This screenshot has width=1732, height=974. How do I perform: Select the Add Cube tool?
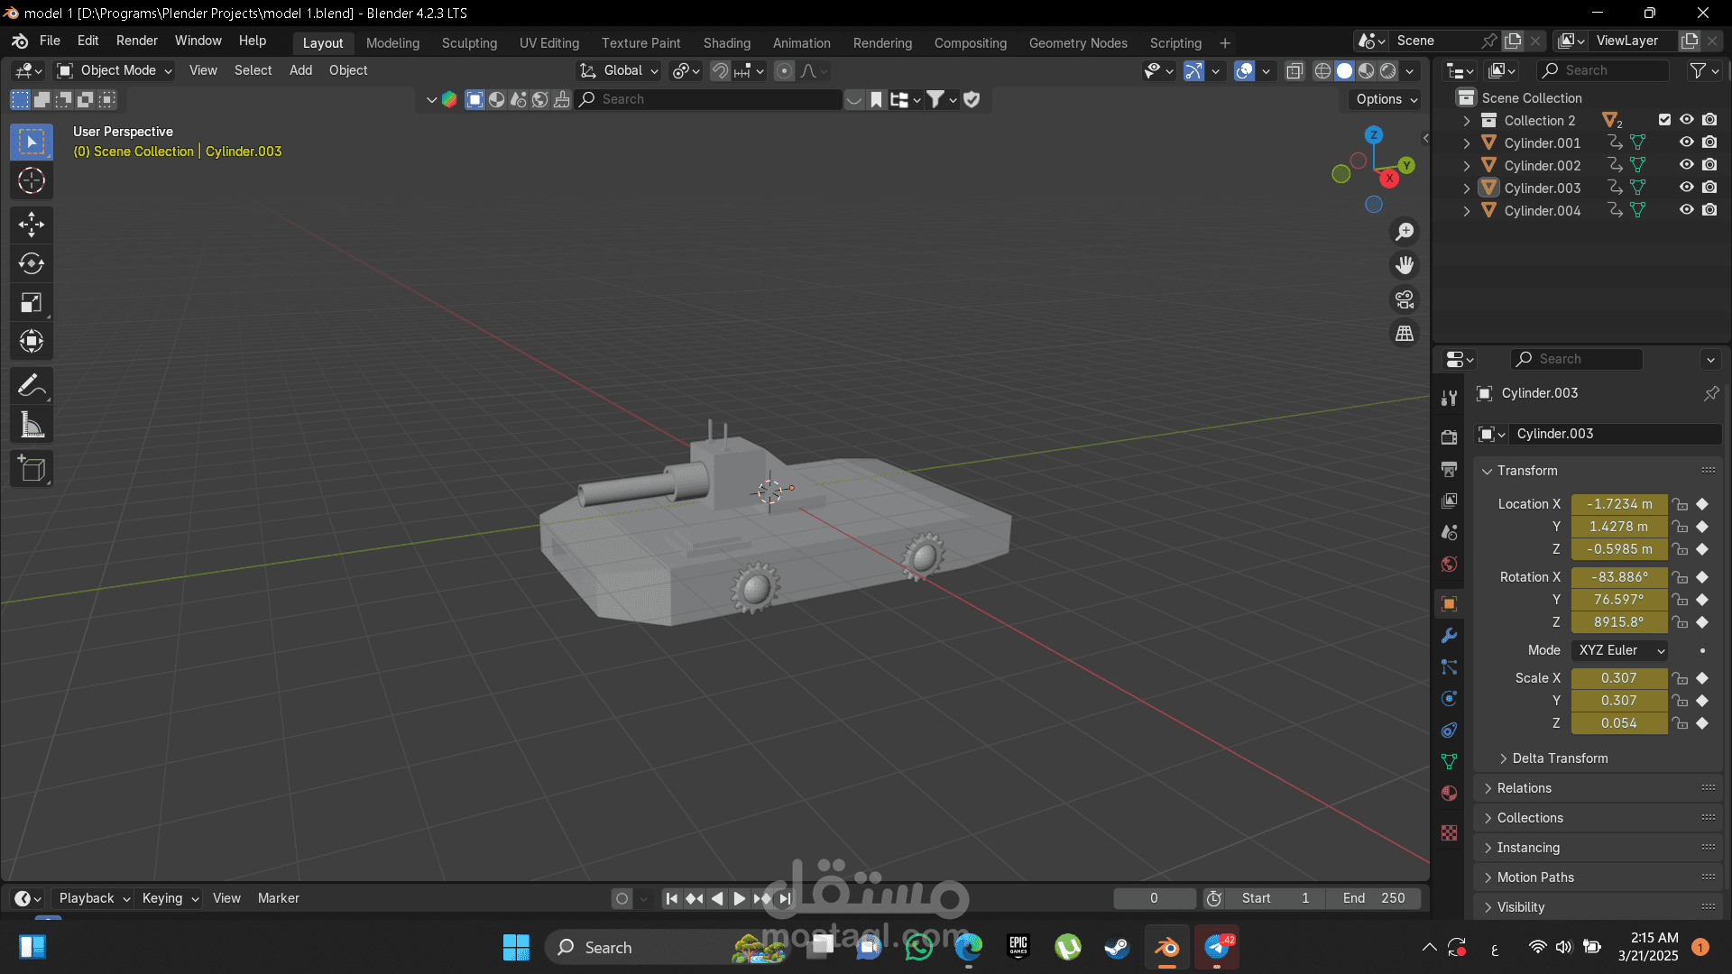pyautogui.click(x=31, y=468)
